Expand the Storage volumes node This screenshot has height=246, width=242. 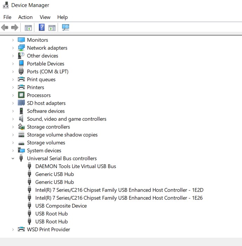pyautogui.click(x=13, y=143)
